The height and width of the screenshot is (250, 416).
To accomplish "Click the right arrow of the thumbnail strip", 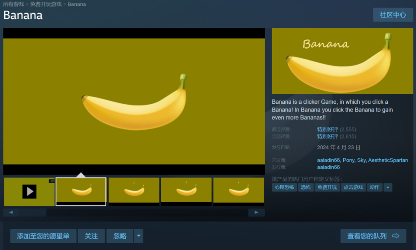I will coord(256,212).
